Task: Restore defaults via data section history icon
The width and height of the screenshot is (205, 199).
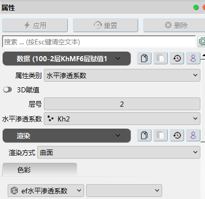Action: (177, 58)
